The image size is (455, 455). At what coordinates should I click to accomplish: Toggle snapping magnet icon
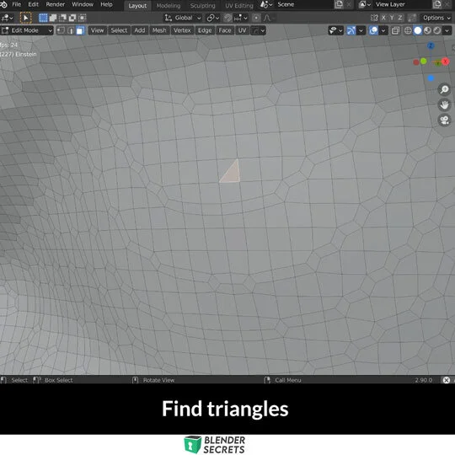pyautogui.click(x=228, y=18)
